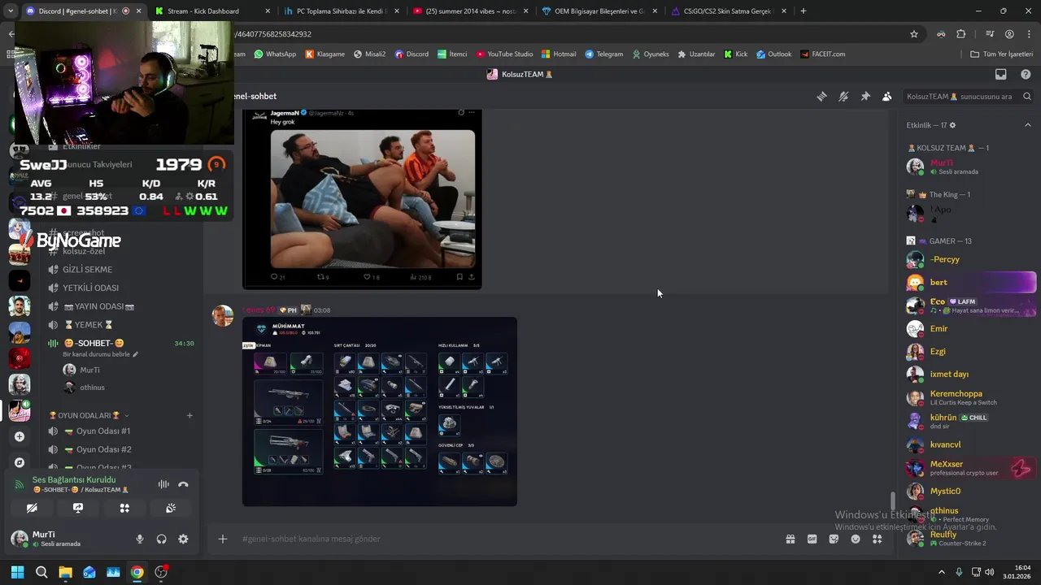Open Discord user settings gear
The image size is (1041, 585).
(x=183, y=539)
